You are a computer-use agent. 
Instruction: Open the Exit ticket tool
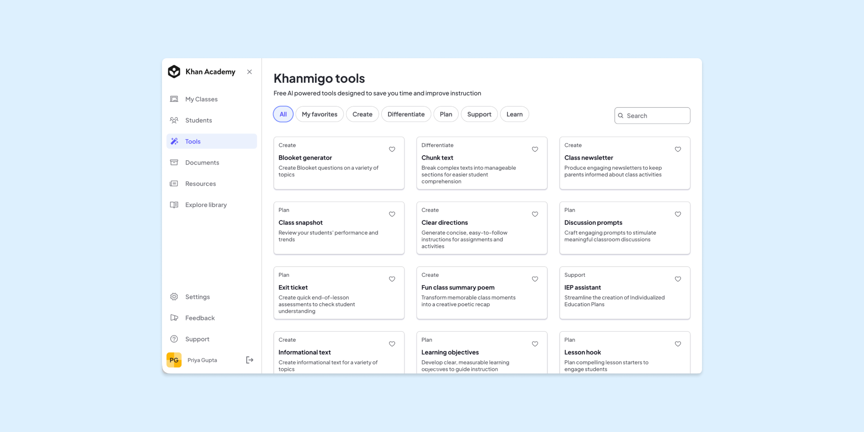click(x=339, y=293)
